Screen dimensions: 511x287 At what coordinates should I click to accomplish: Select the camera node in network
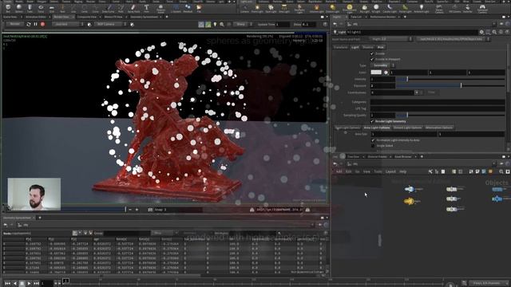click(409, 189)
